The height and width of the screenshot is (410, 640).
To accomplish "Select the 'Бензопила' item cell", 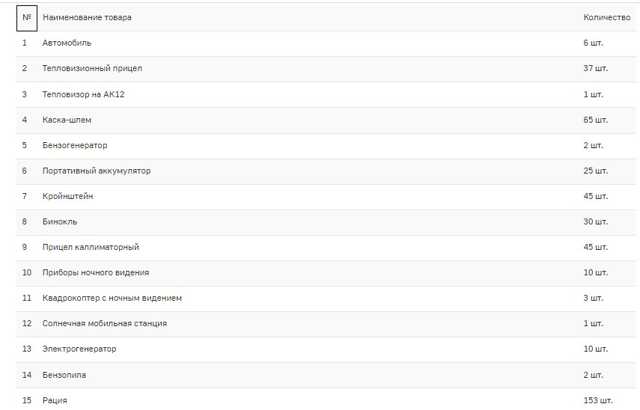I will (x=64, y=375).
